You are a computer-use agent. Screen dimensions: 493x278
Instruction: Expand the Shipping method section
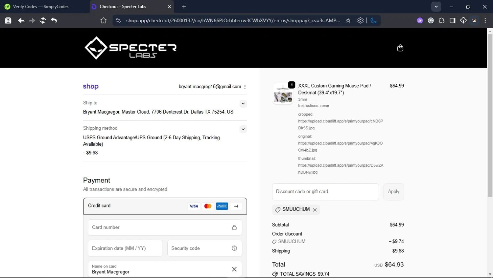[x=243, y=129]
